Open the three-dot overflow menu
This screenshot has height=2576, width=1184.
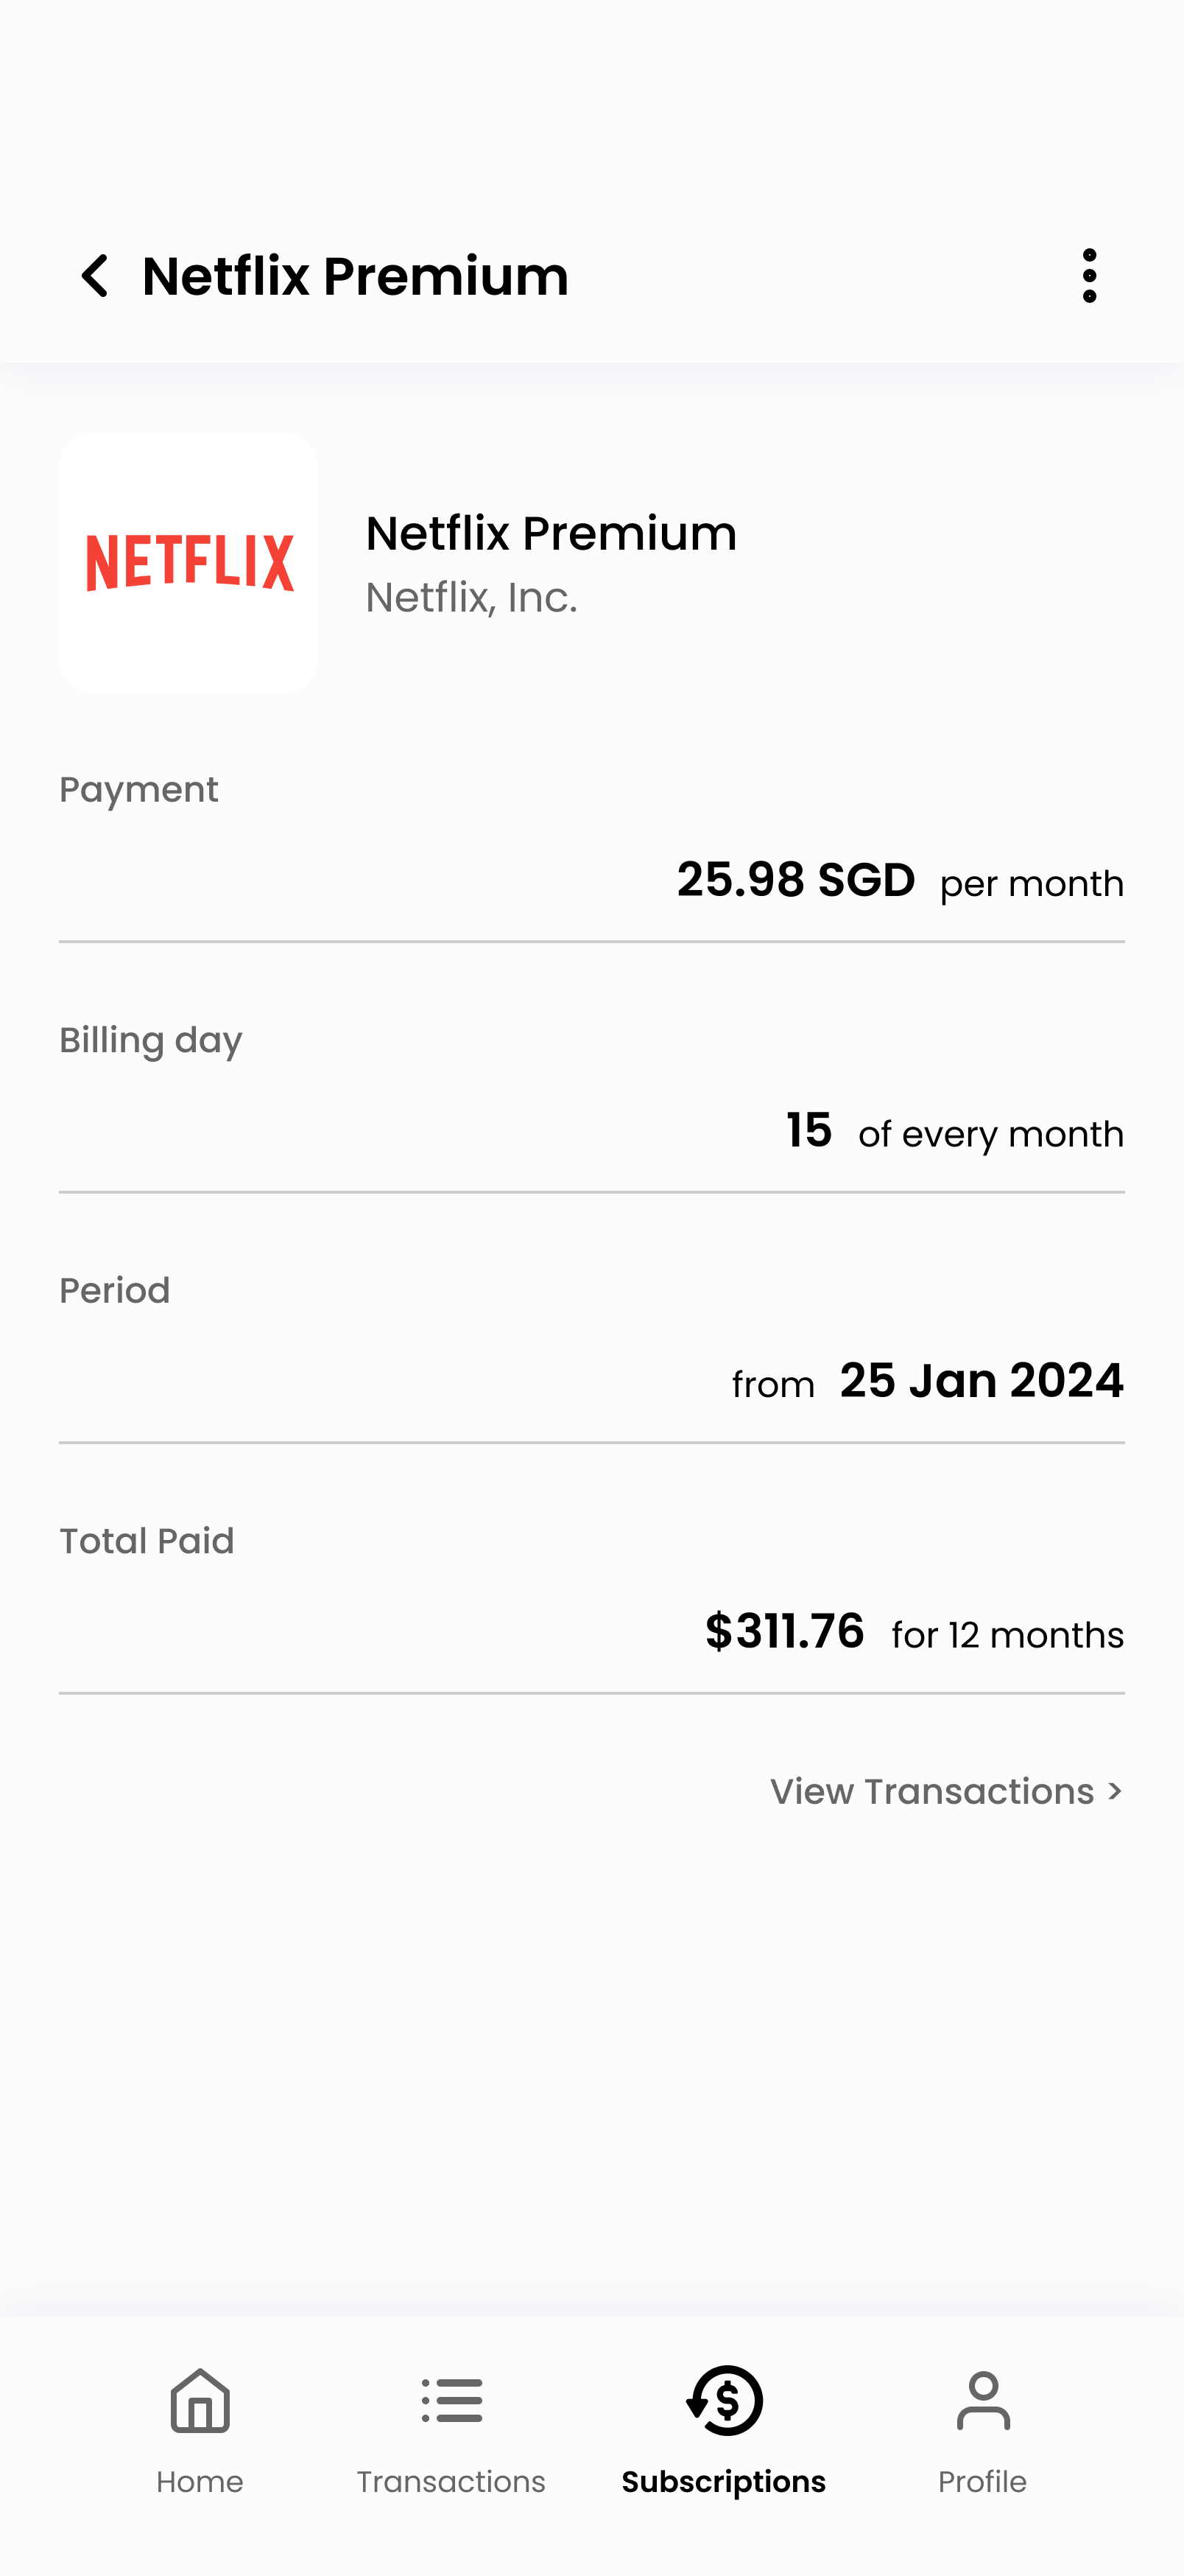coord(1089,276)
